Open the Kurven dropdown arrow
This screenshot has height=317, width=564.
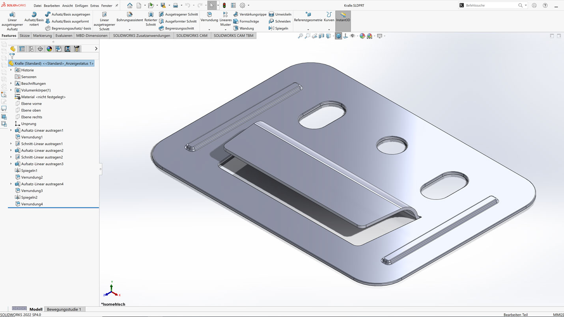coord(329,30)
